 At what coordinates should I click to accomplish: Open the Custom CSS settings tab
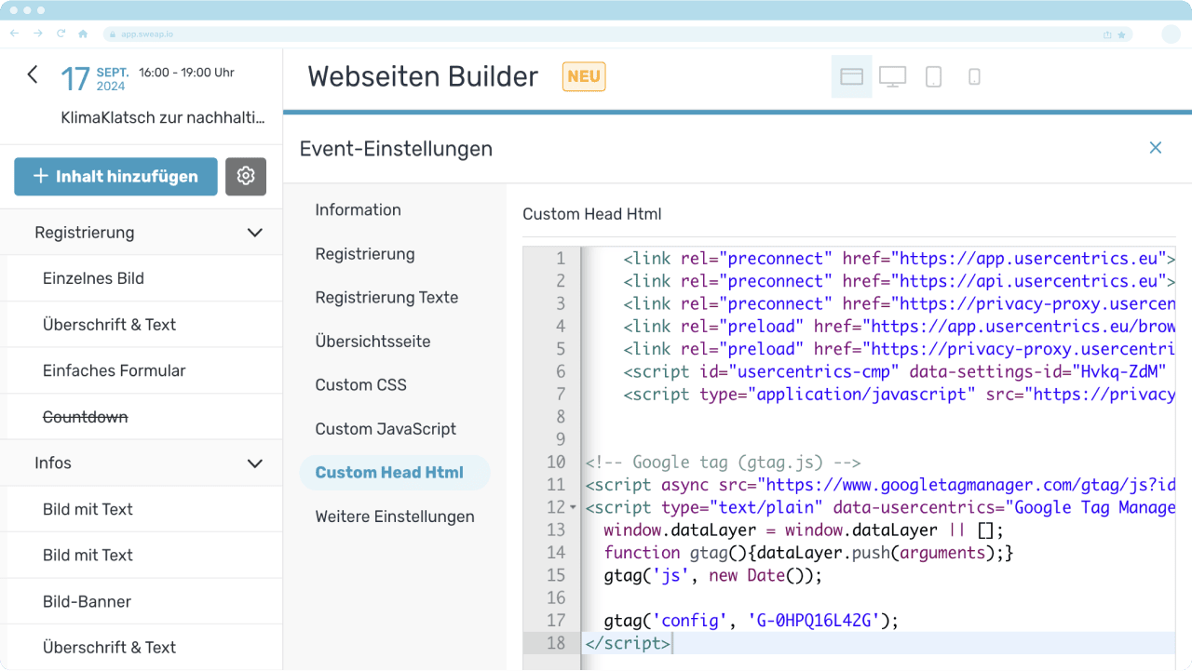click(x=360, y=384)
